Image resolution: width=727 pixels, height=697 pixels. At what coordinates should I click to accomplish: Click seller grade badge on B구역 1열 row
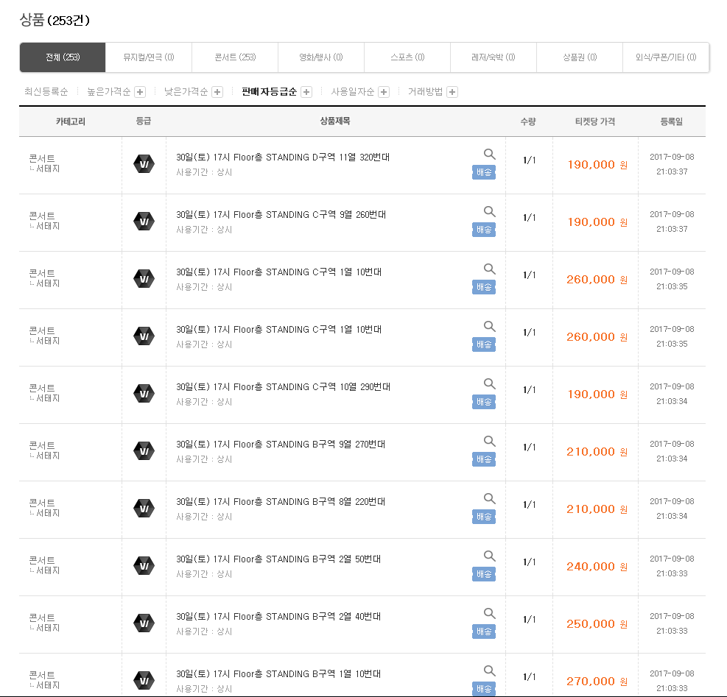(144, 681)
